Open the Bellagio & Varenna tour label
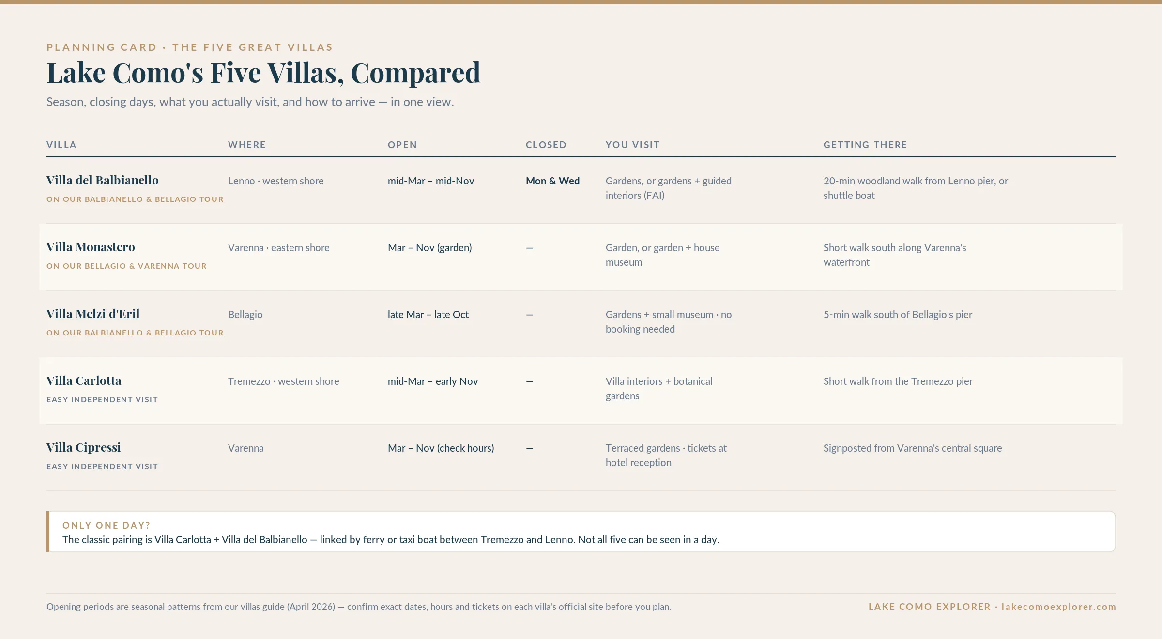This screenshot has height=639, width=1162. click(x=126, y=266)
